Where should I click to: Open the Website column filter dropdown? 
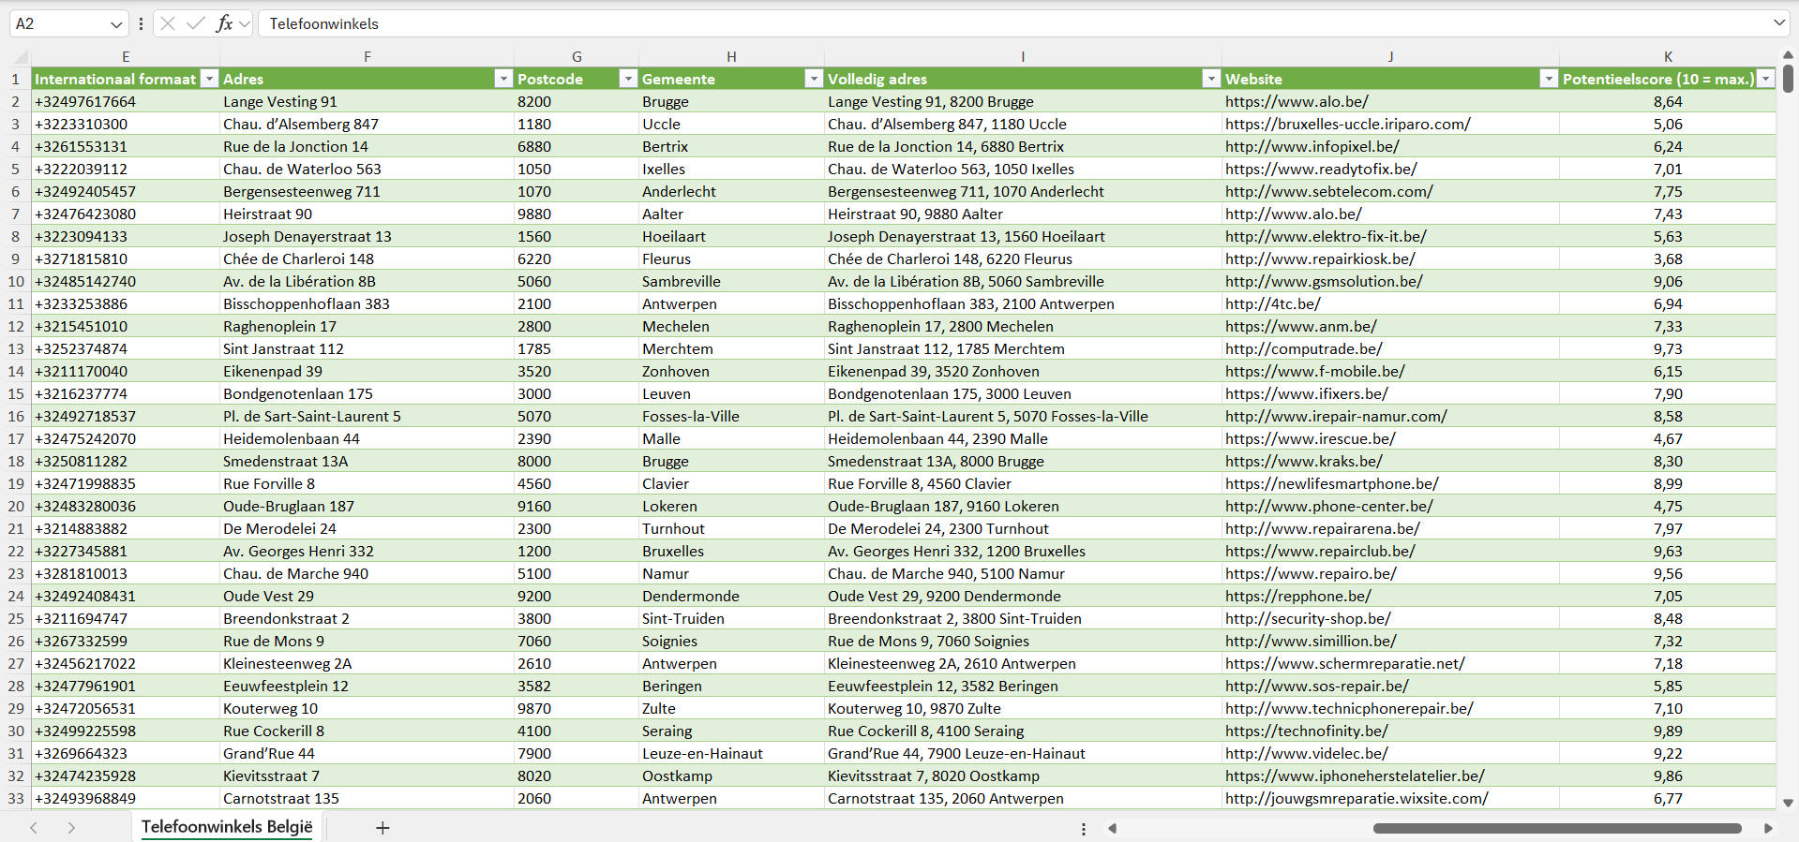(1549, 79)
